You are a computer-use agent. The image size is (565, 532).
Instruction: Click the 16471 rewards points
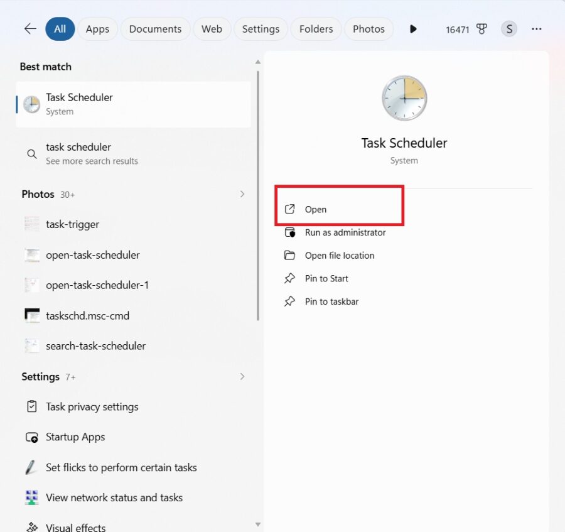[457, 30]
